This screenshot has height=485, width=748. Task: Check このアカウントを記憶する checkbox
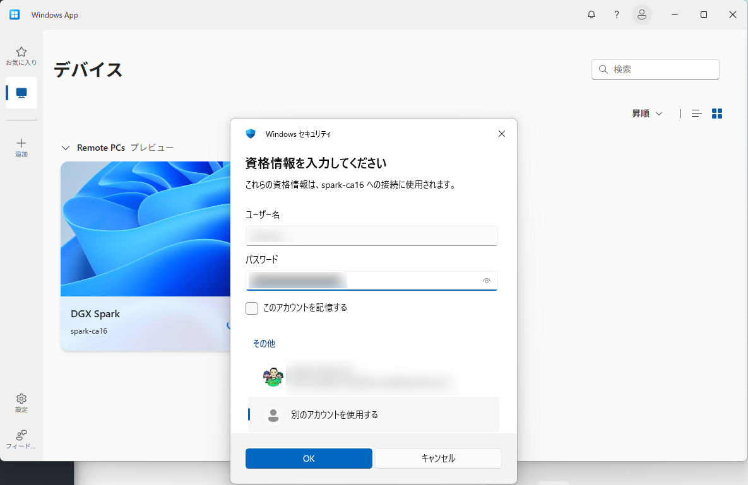(x=252, y=308)
